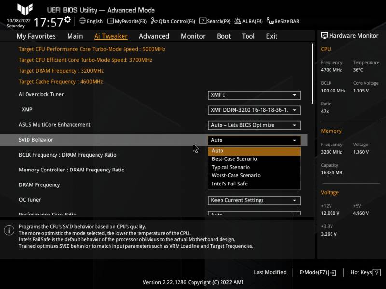The image size is (386, 289).
Task: Click Target CPU Performance Core Turbo-Mode Speed
Action: pos(92,49)
